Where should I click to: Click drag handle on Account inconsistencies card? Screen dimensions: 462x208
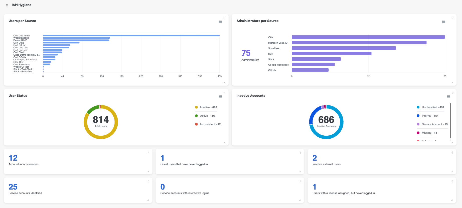[148, 153]
